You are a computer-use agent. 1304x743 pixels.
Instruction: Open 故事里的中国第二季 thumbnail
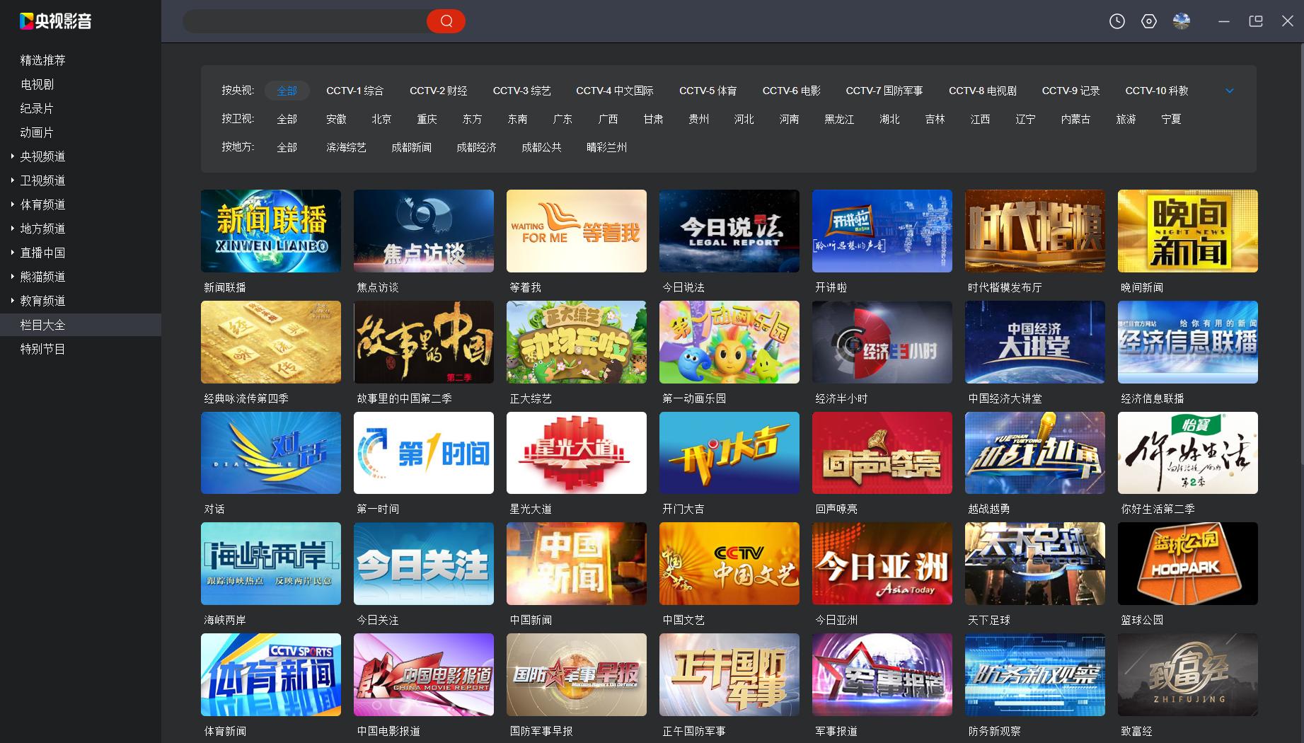[x=424, y=342]
